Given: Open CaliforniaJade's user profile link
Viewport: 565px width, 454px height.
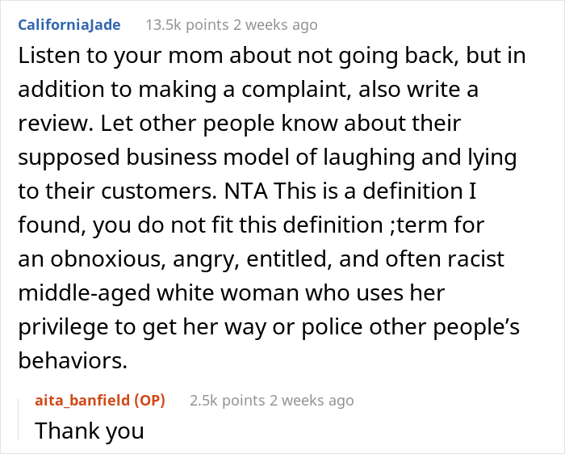Looking at the screenshot, I should 69,24.
